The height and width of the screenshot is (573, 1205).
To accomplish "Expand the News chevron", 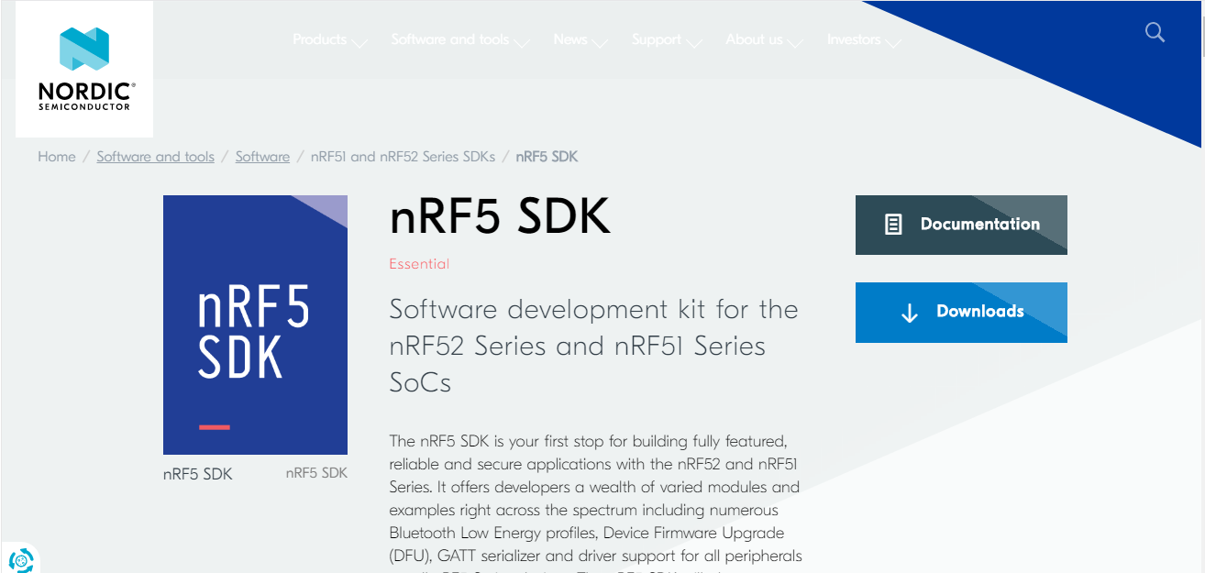I will 601,42.
